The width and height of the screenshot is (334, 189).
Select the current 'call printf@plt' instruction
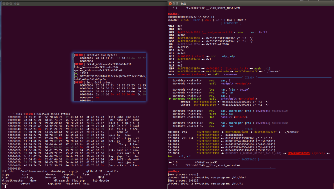coord(213,99)
